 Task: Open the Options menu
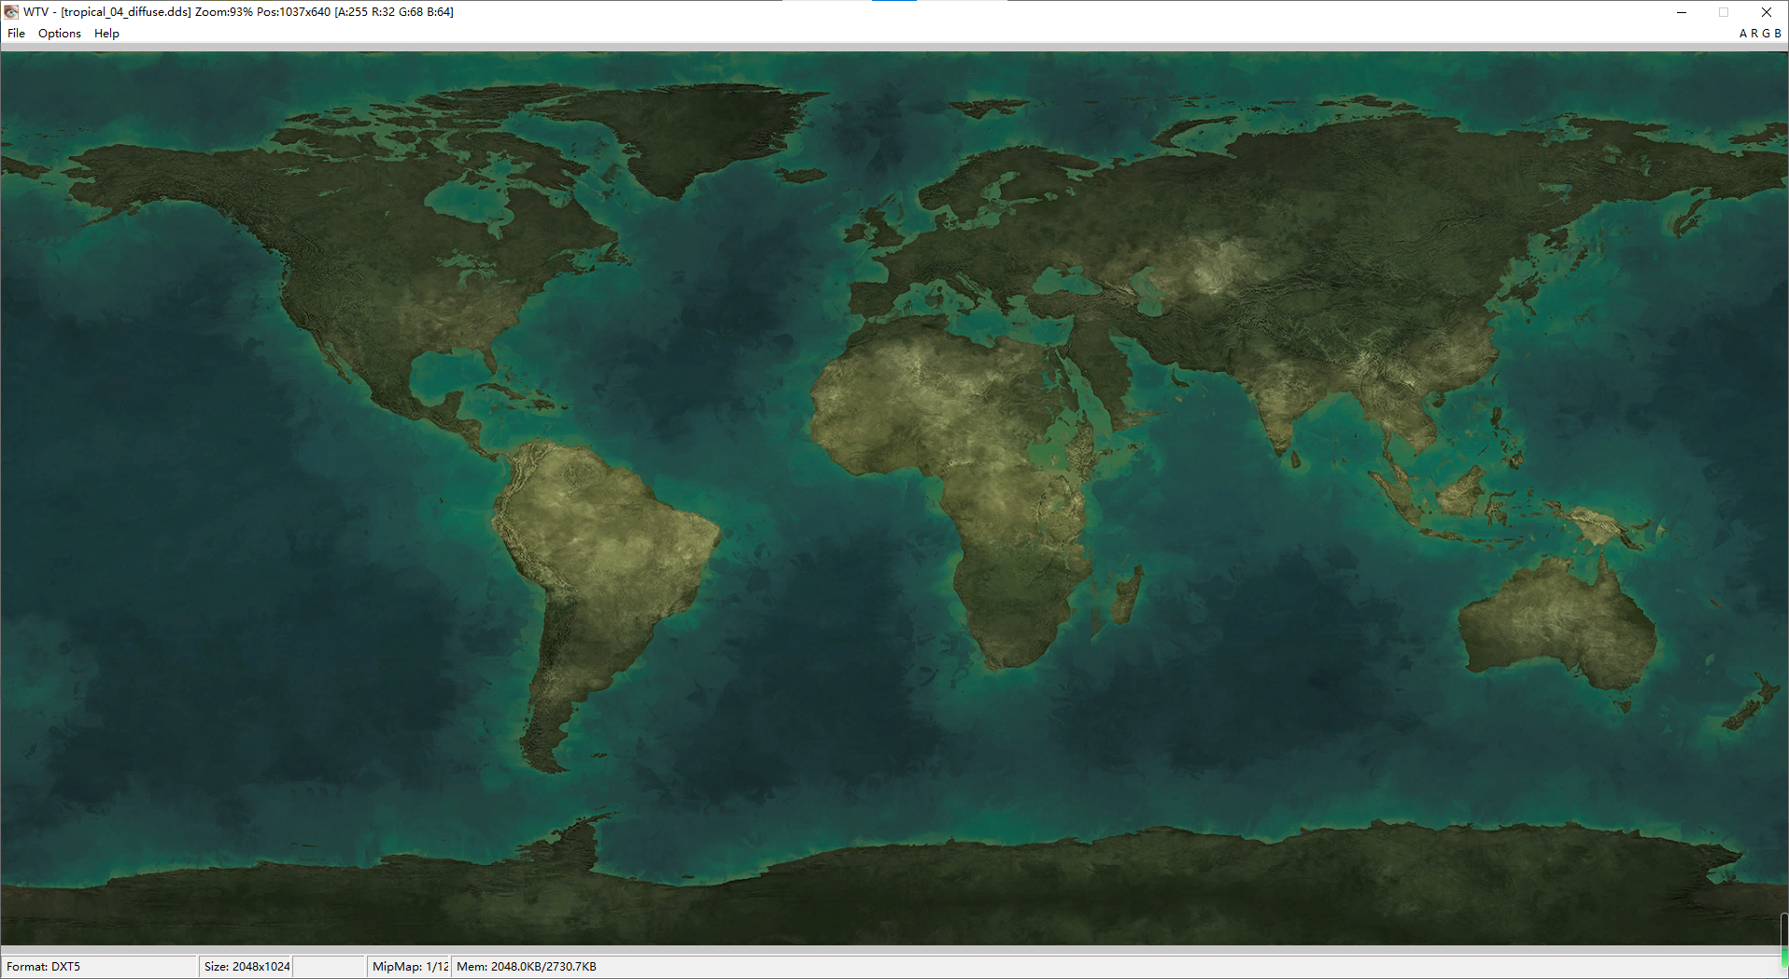tap(59, 33)
